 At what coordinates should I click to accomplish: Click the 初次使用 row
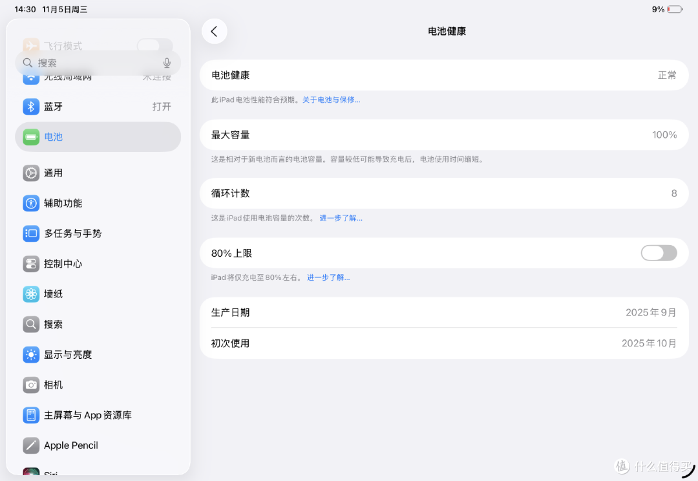tap(444, 343)
